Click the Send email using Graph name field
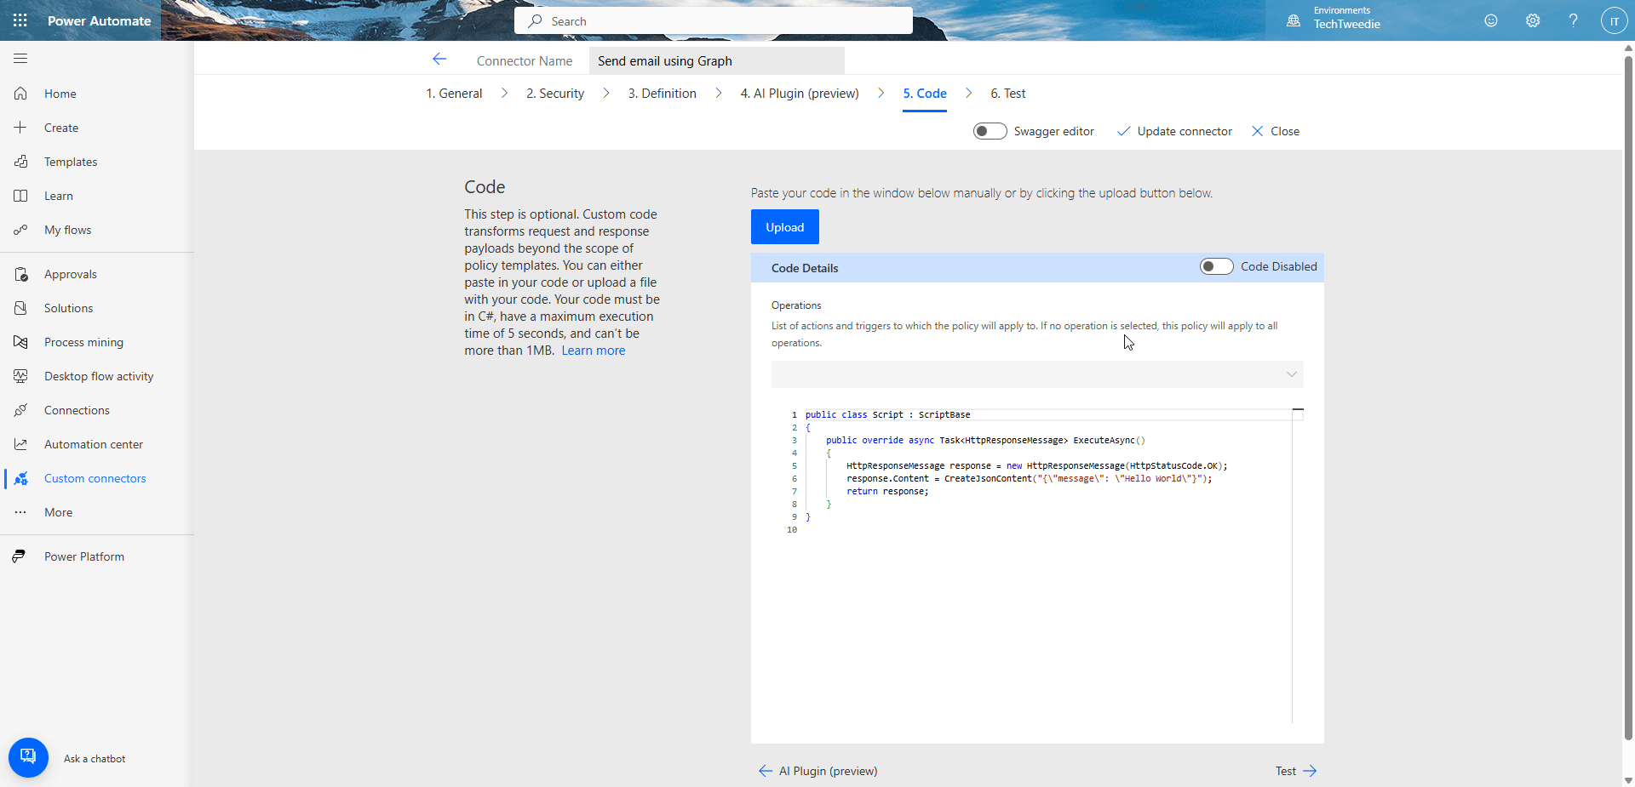This screenshot has height=787, width=1635. click(x=715, y=60)
